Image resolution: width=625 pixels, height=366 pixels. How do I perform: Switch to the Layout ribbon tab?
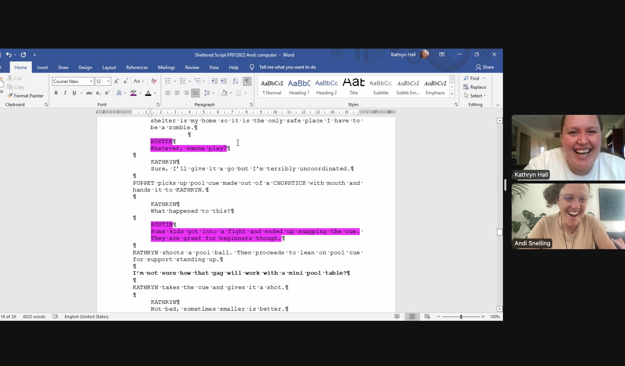point(109,67)
